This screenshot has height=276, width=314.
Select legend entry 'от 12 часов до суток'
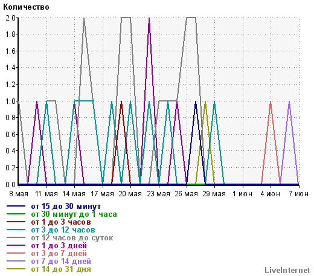coord(72,238)
